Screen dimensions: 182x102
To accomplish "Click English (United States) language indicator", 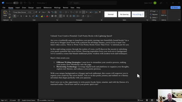I will (28, 100).
